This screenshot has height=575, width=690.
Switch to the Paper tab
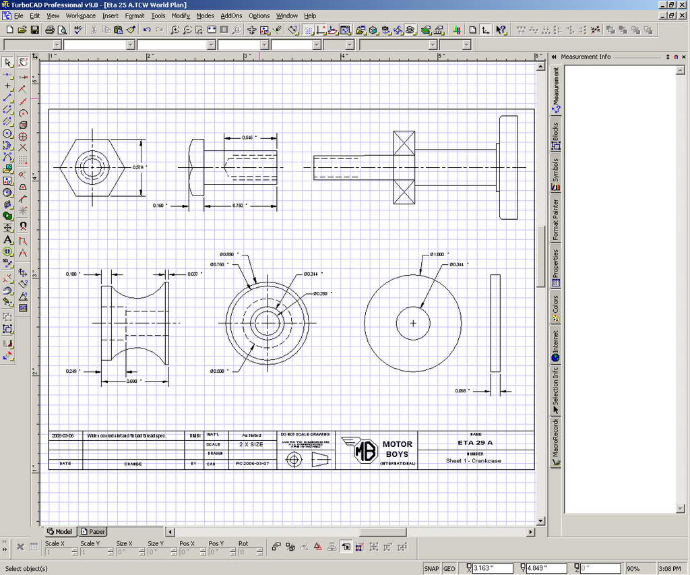coord(93,531)
